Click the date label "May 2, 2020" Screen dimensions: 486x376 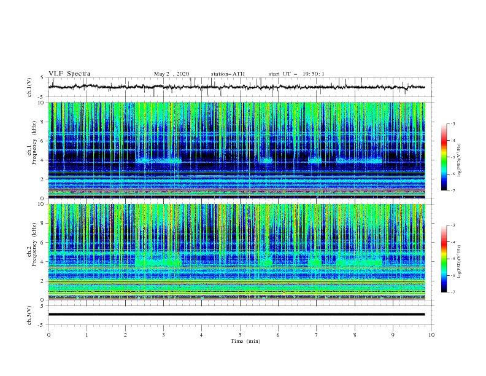click(171, 74)
